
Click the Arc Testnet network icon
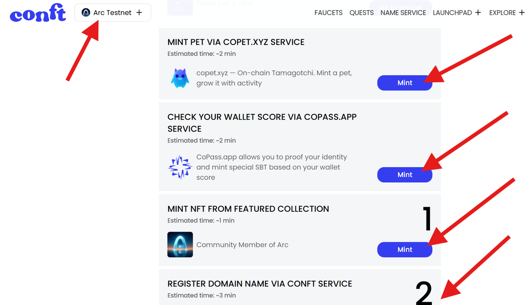(86, 13)
